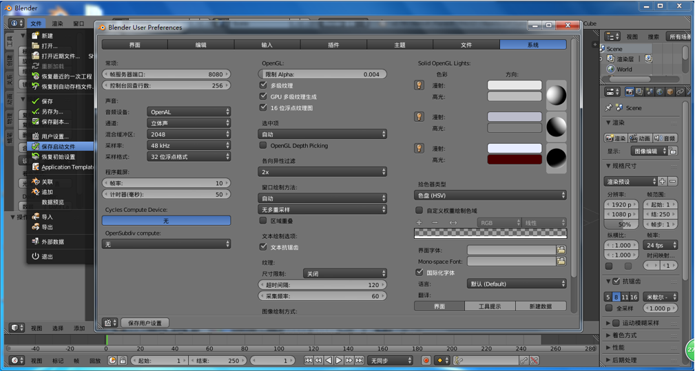
Task: Click the 打开... folder icon in File menu
Action: coord(35,45)
